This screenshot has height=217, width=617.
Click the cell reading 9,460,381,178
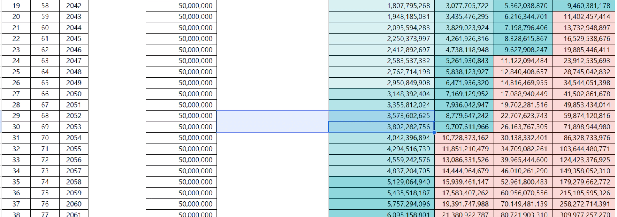[584, 6]
